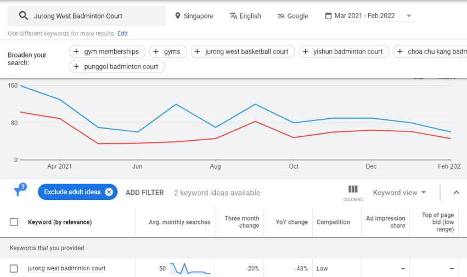Click the Low competition value
Viewport: 467px width, 277px height.
click(322, 268)
